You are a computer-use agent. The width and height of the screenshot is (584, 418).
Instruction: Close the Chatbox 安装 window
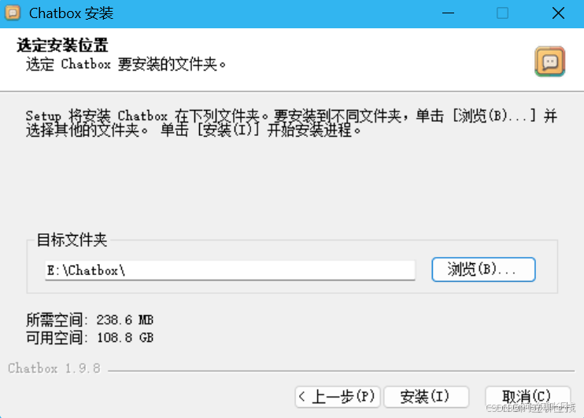click(558, 13)
